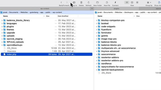Click the 28 bytes size of index.php
Screen dimensions: 161x90
(53, 54)
